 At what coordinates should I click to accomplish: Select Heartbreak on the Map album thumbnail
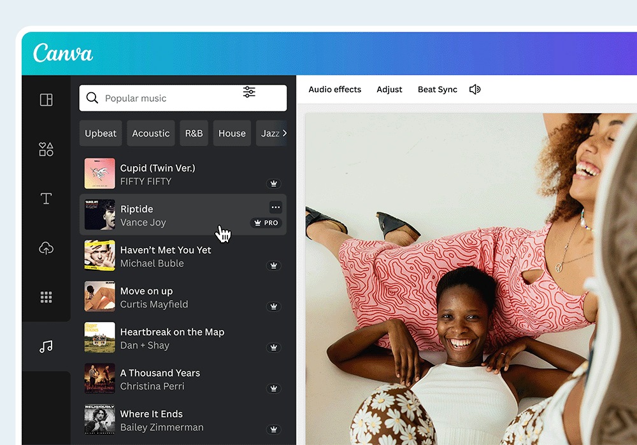(x=99, y=337)
